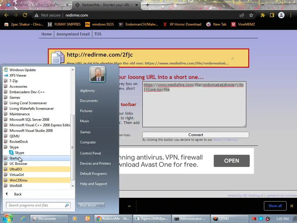Click Show all downloads button
297x223 pixels.
click(275, 206)
